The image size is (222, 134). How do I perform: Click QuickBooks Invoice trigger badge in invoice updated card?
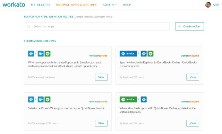[x=128, y=99]
